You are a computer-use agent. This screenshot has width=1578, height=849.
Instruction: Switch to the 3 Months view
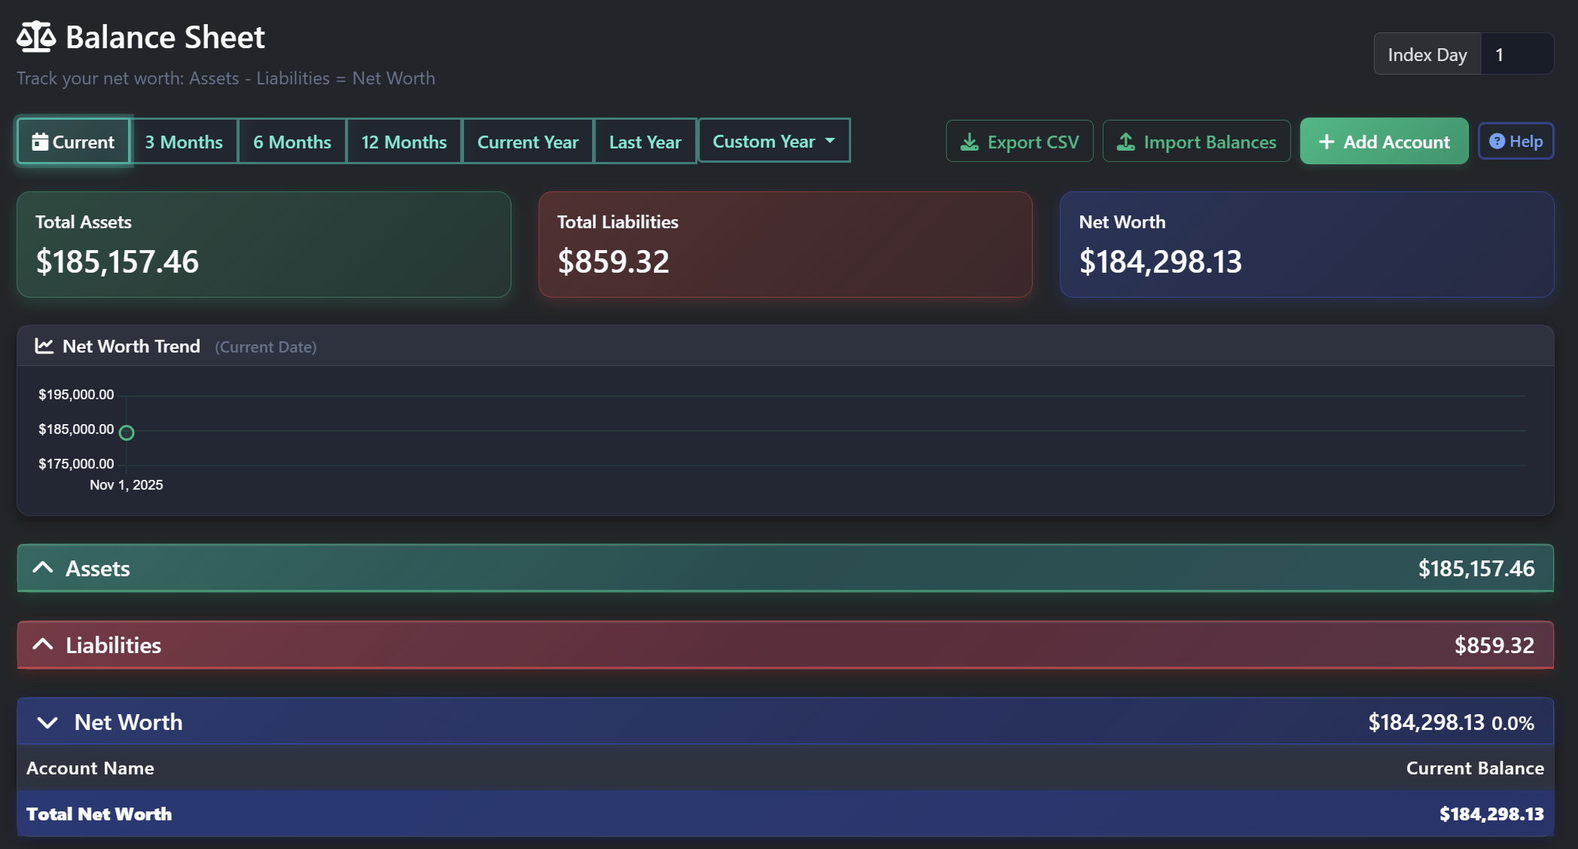pyautogui.click(x=183, y=141)
